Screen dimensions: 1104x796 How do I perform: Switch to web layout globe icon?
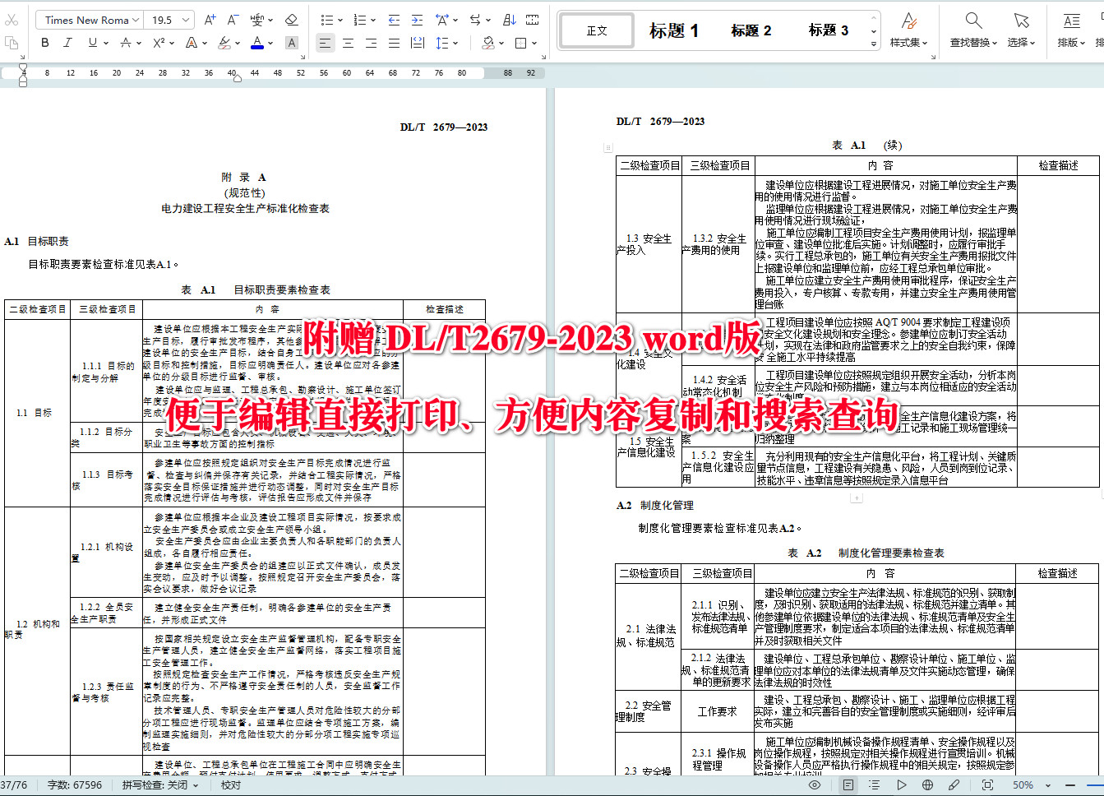927,785
